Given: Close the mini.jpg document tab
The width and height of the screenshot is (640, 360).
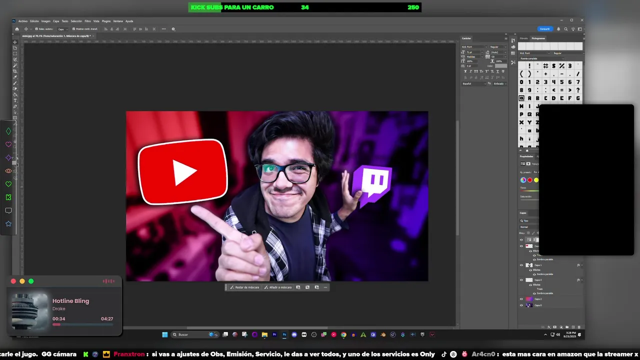Looking at the screenshot, I should pyautogui.click(x=93, y=36).
